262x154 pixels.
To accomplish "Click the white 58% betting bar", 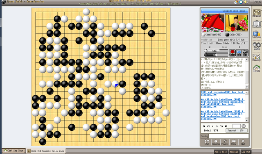I will tap(216, 51).
